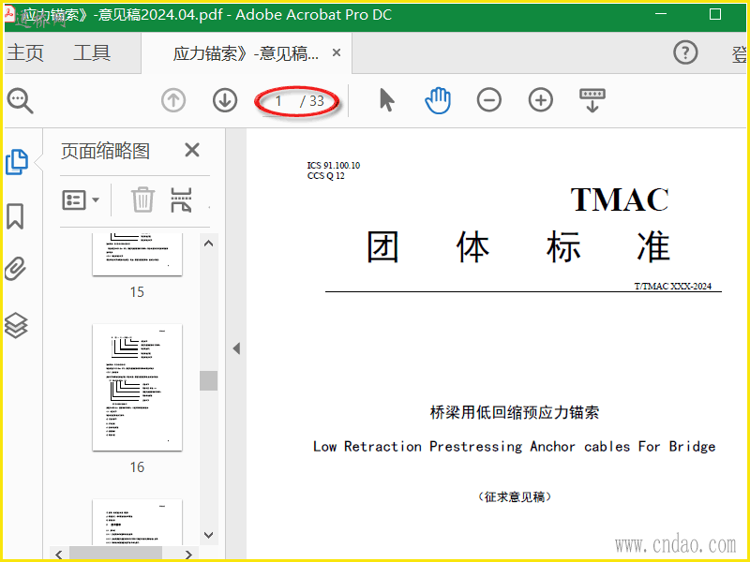Close the document tab

tap(337, 52)
